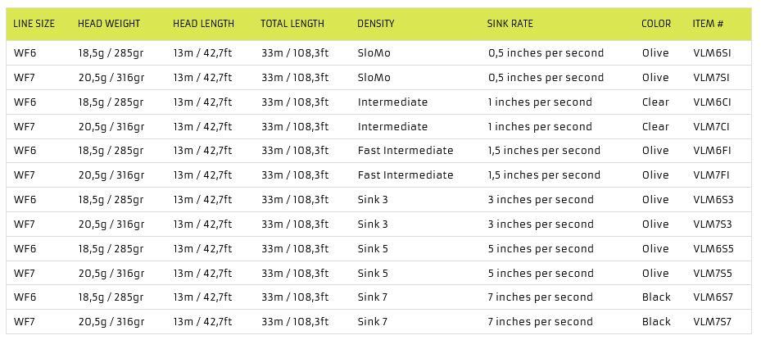The width and height of the screenshot is (761, 340).
Task: Click the first Fast Intermediate density cell
Action: click(405, 151)
